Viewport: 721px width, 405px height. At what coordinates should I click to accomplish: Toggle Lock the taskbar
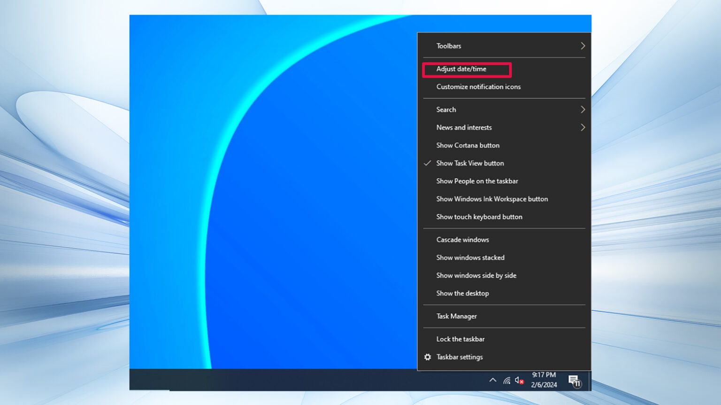[460, 339]
